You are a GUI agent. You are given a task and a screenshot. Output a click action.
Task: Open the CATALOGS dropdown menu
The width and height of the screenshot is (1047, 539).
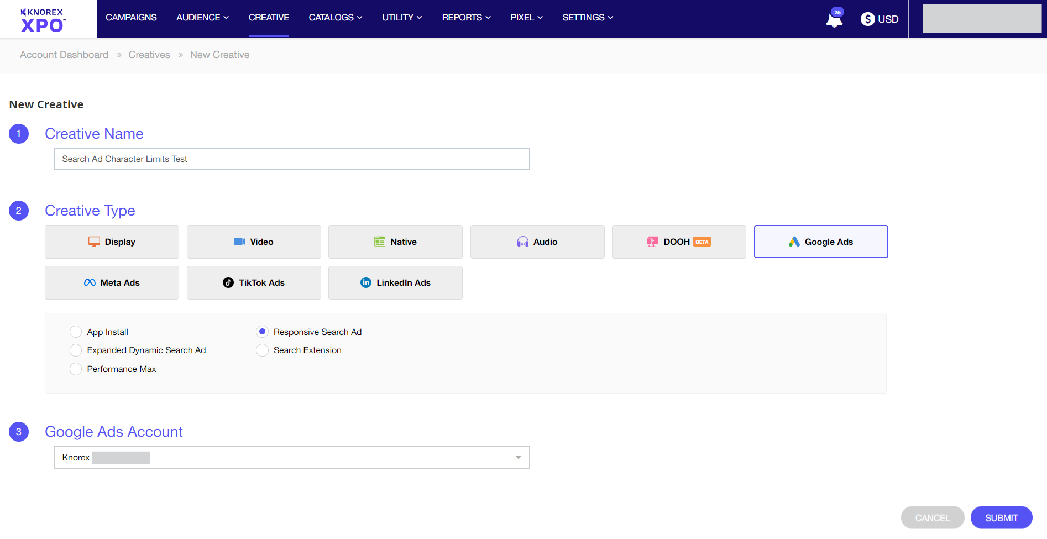335,17
